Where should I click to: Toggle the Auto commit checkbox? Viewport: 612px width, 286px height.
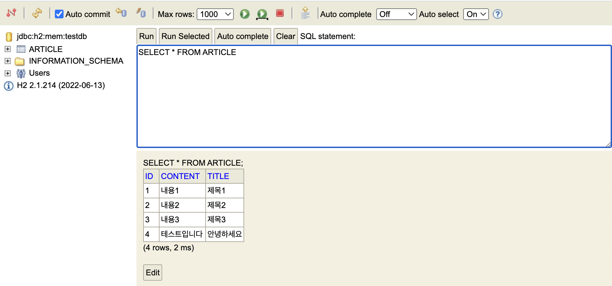[59, 14]
